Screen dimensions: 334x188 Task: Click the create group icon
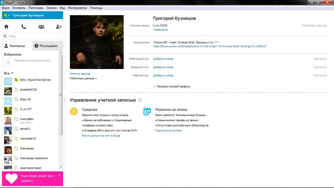tap(41, 27)
